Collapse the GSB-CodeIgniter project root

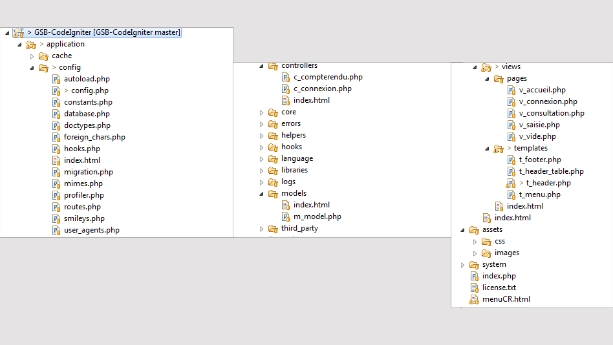coord(7,33)
